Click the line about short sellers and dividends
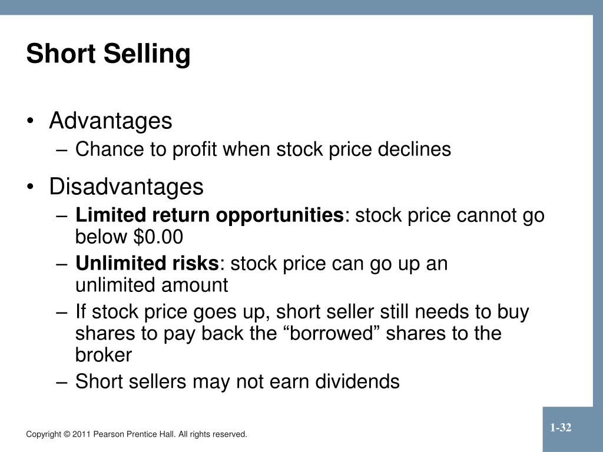Image resolution: width=603 pixels, height=452 pixels. pos(237,381)
